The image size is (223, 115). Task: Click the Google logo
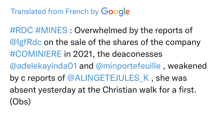115,12
